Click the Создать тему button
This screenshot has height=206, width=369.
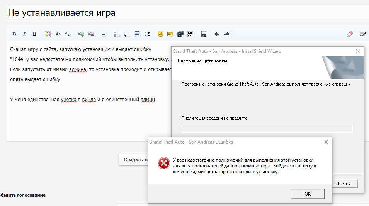coord(133,159)
